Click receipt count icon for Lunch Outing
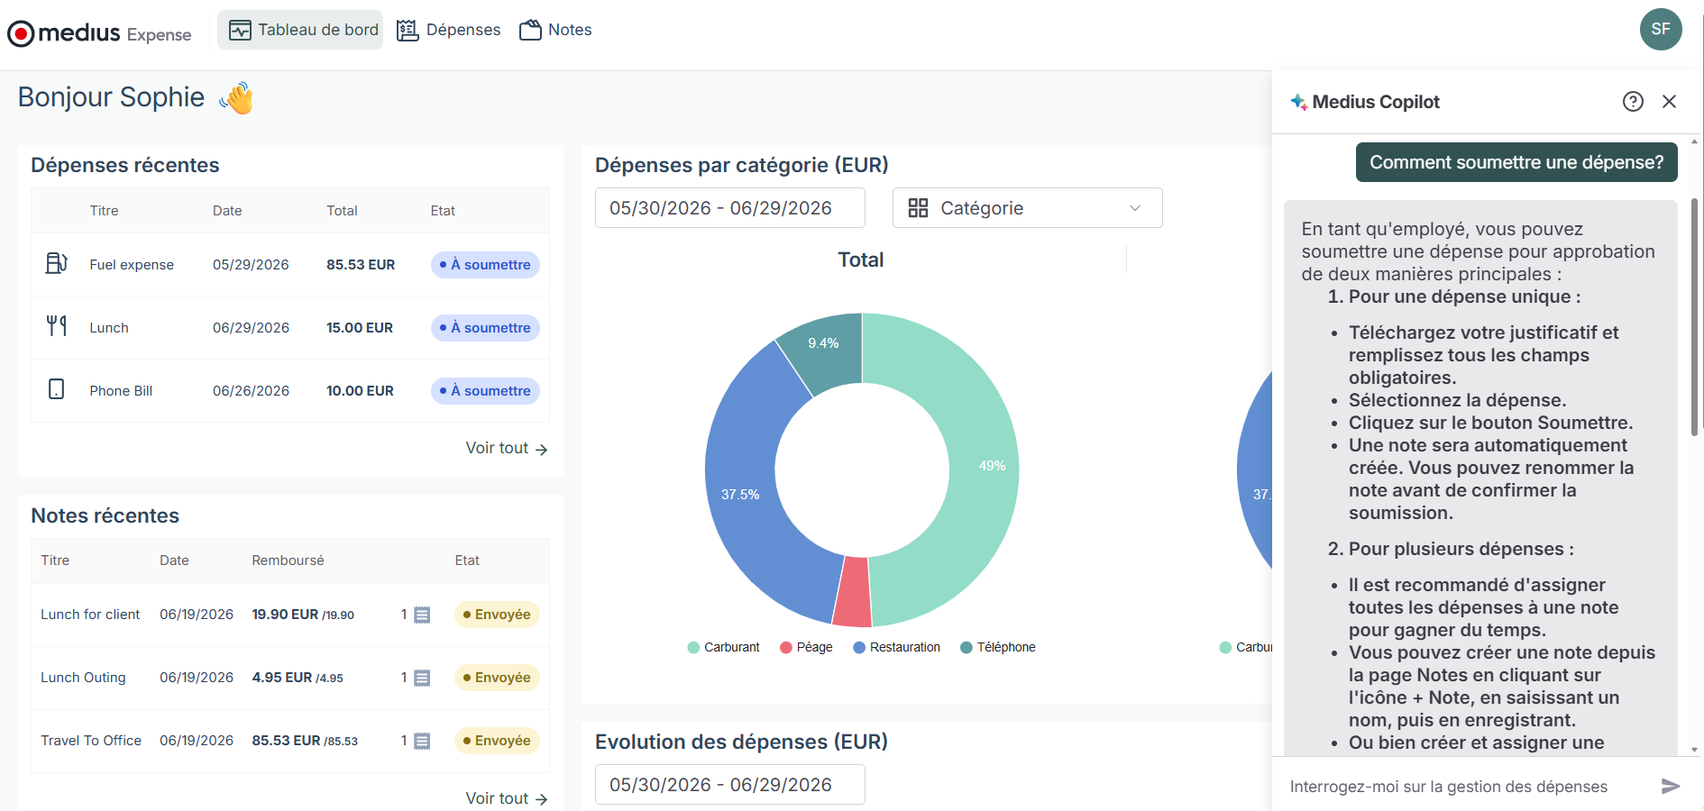Viewport: 1704px width, 811px height. (x=422, y=678)
